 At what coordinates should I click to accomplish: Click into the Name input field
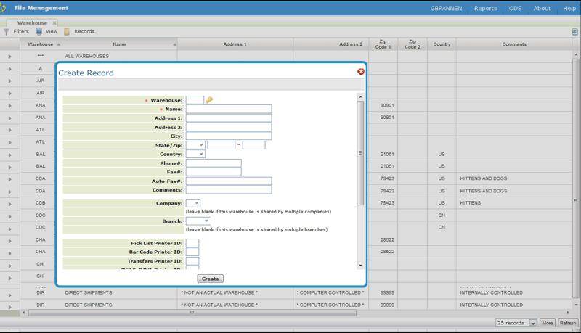[228, 110]
